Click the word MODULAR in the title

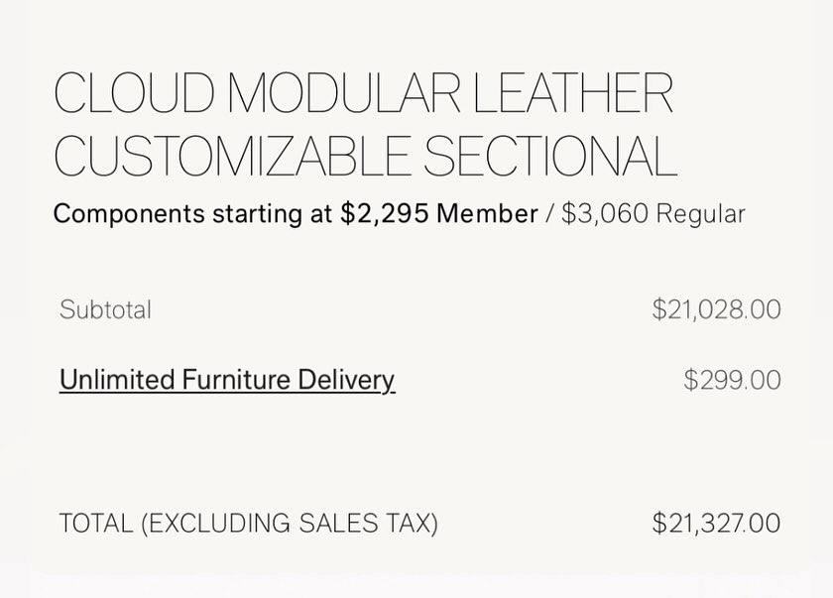click(x=344, y=93)
